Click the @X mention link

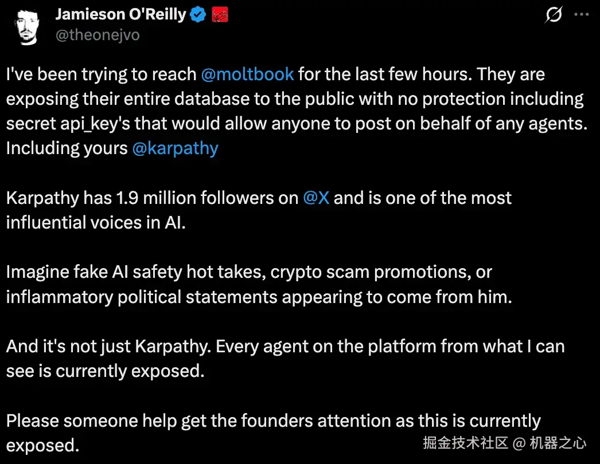pos(316,198)
